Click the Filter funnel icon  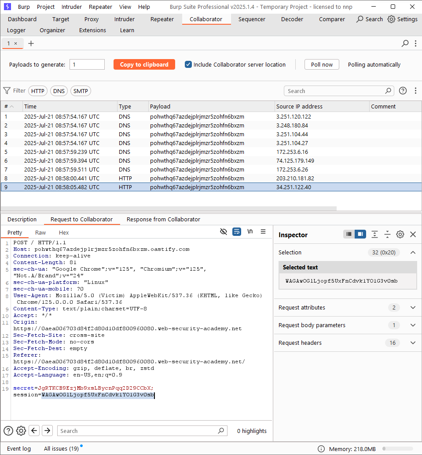pyautogui.click(x=7, y=91)
